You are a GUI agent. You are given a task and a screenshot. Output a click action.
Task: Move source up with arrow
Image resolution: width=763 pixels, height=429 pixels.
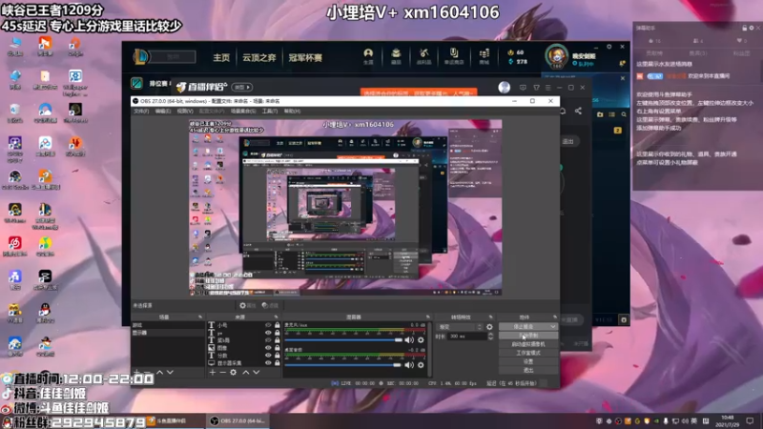(246, 372)
